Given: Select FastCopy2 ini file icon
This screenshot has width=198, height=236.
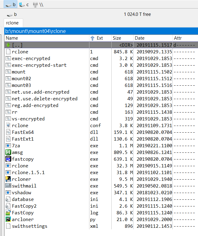Looking at the screenshot, I should (x=8, y=206).
